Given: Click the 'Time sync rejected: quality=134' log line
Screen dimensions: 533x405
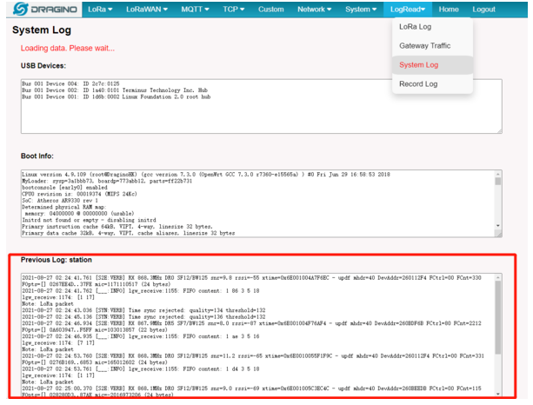Looking at the screenshot, I should tap(143, 310).
